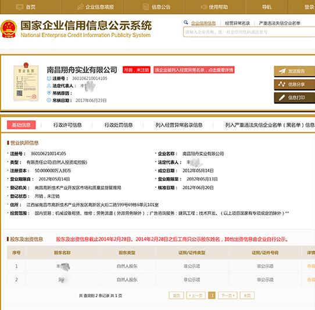Click 股东名称 column header

tap(62, 252)
